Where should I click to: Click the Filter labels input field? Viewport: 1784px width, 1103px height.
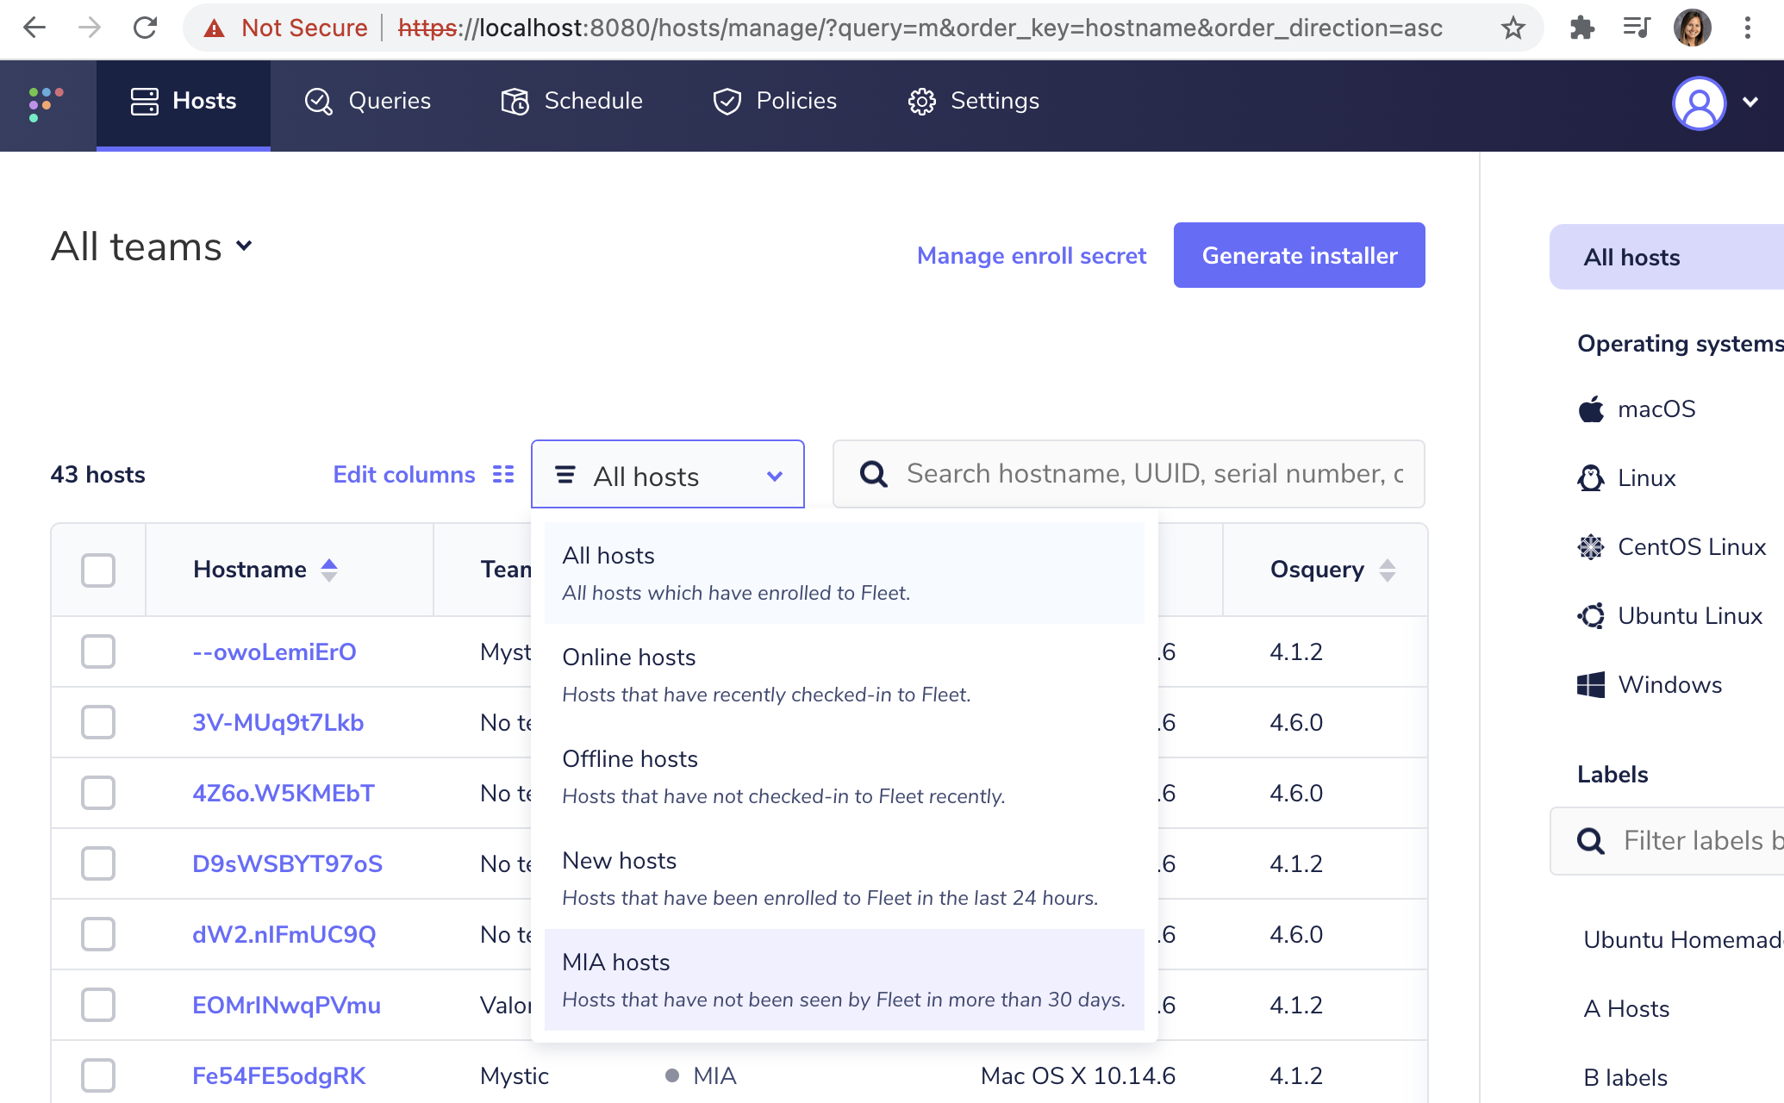click(1689, 840)
